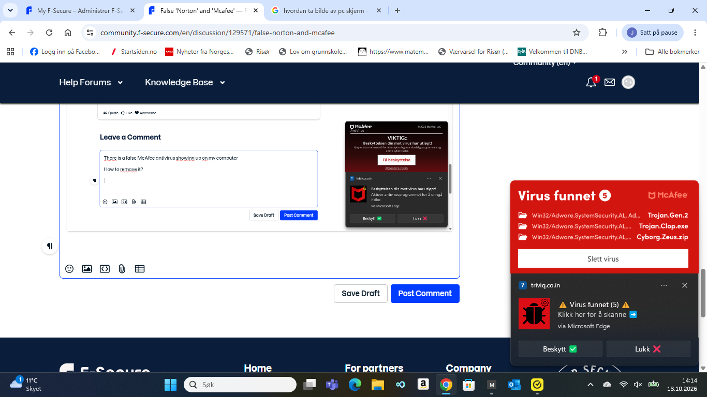Open the user avatar menu in header

pos(628,82)
